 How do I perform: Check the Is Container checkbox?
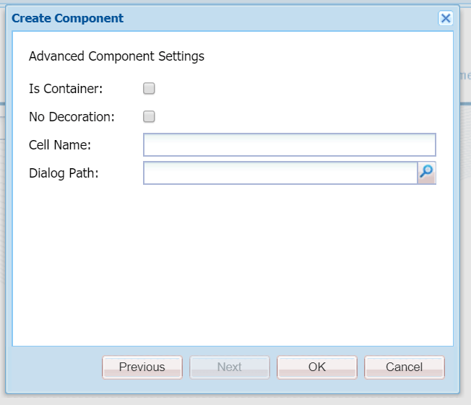click(149, 89)
